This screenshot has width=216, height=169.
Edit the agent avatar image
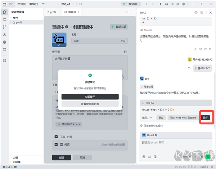59,40
